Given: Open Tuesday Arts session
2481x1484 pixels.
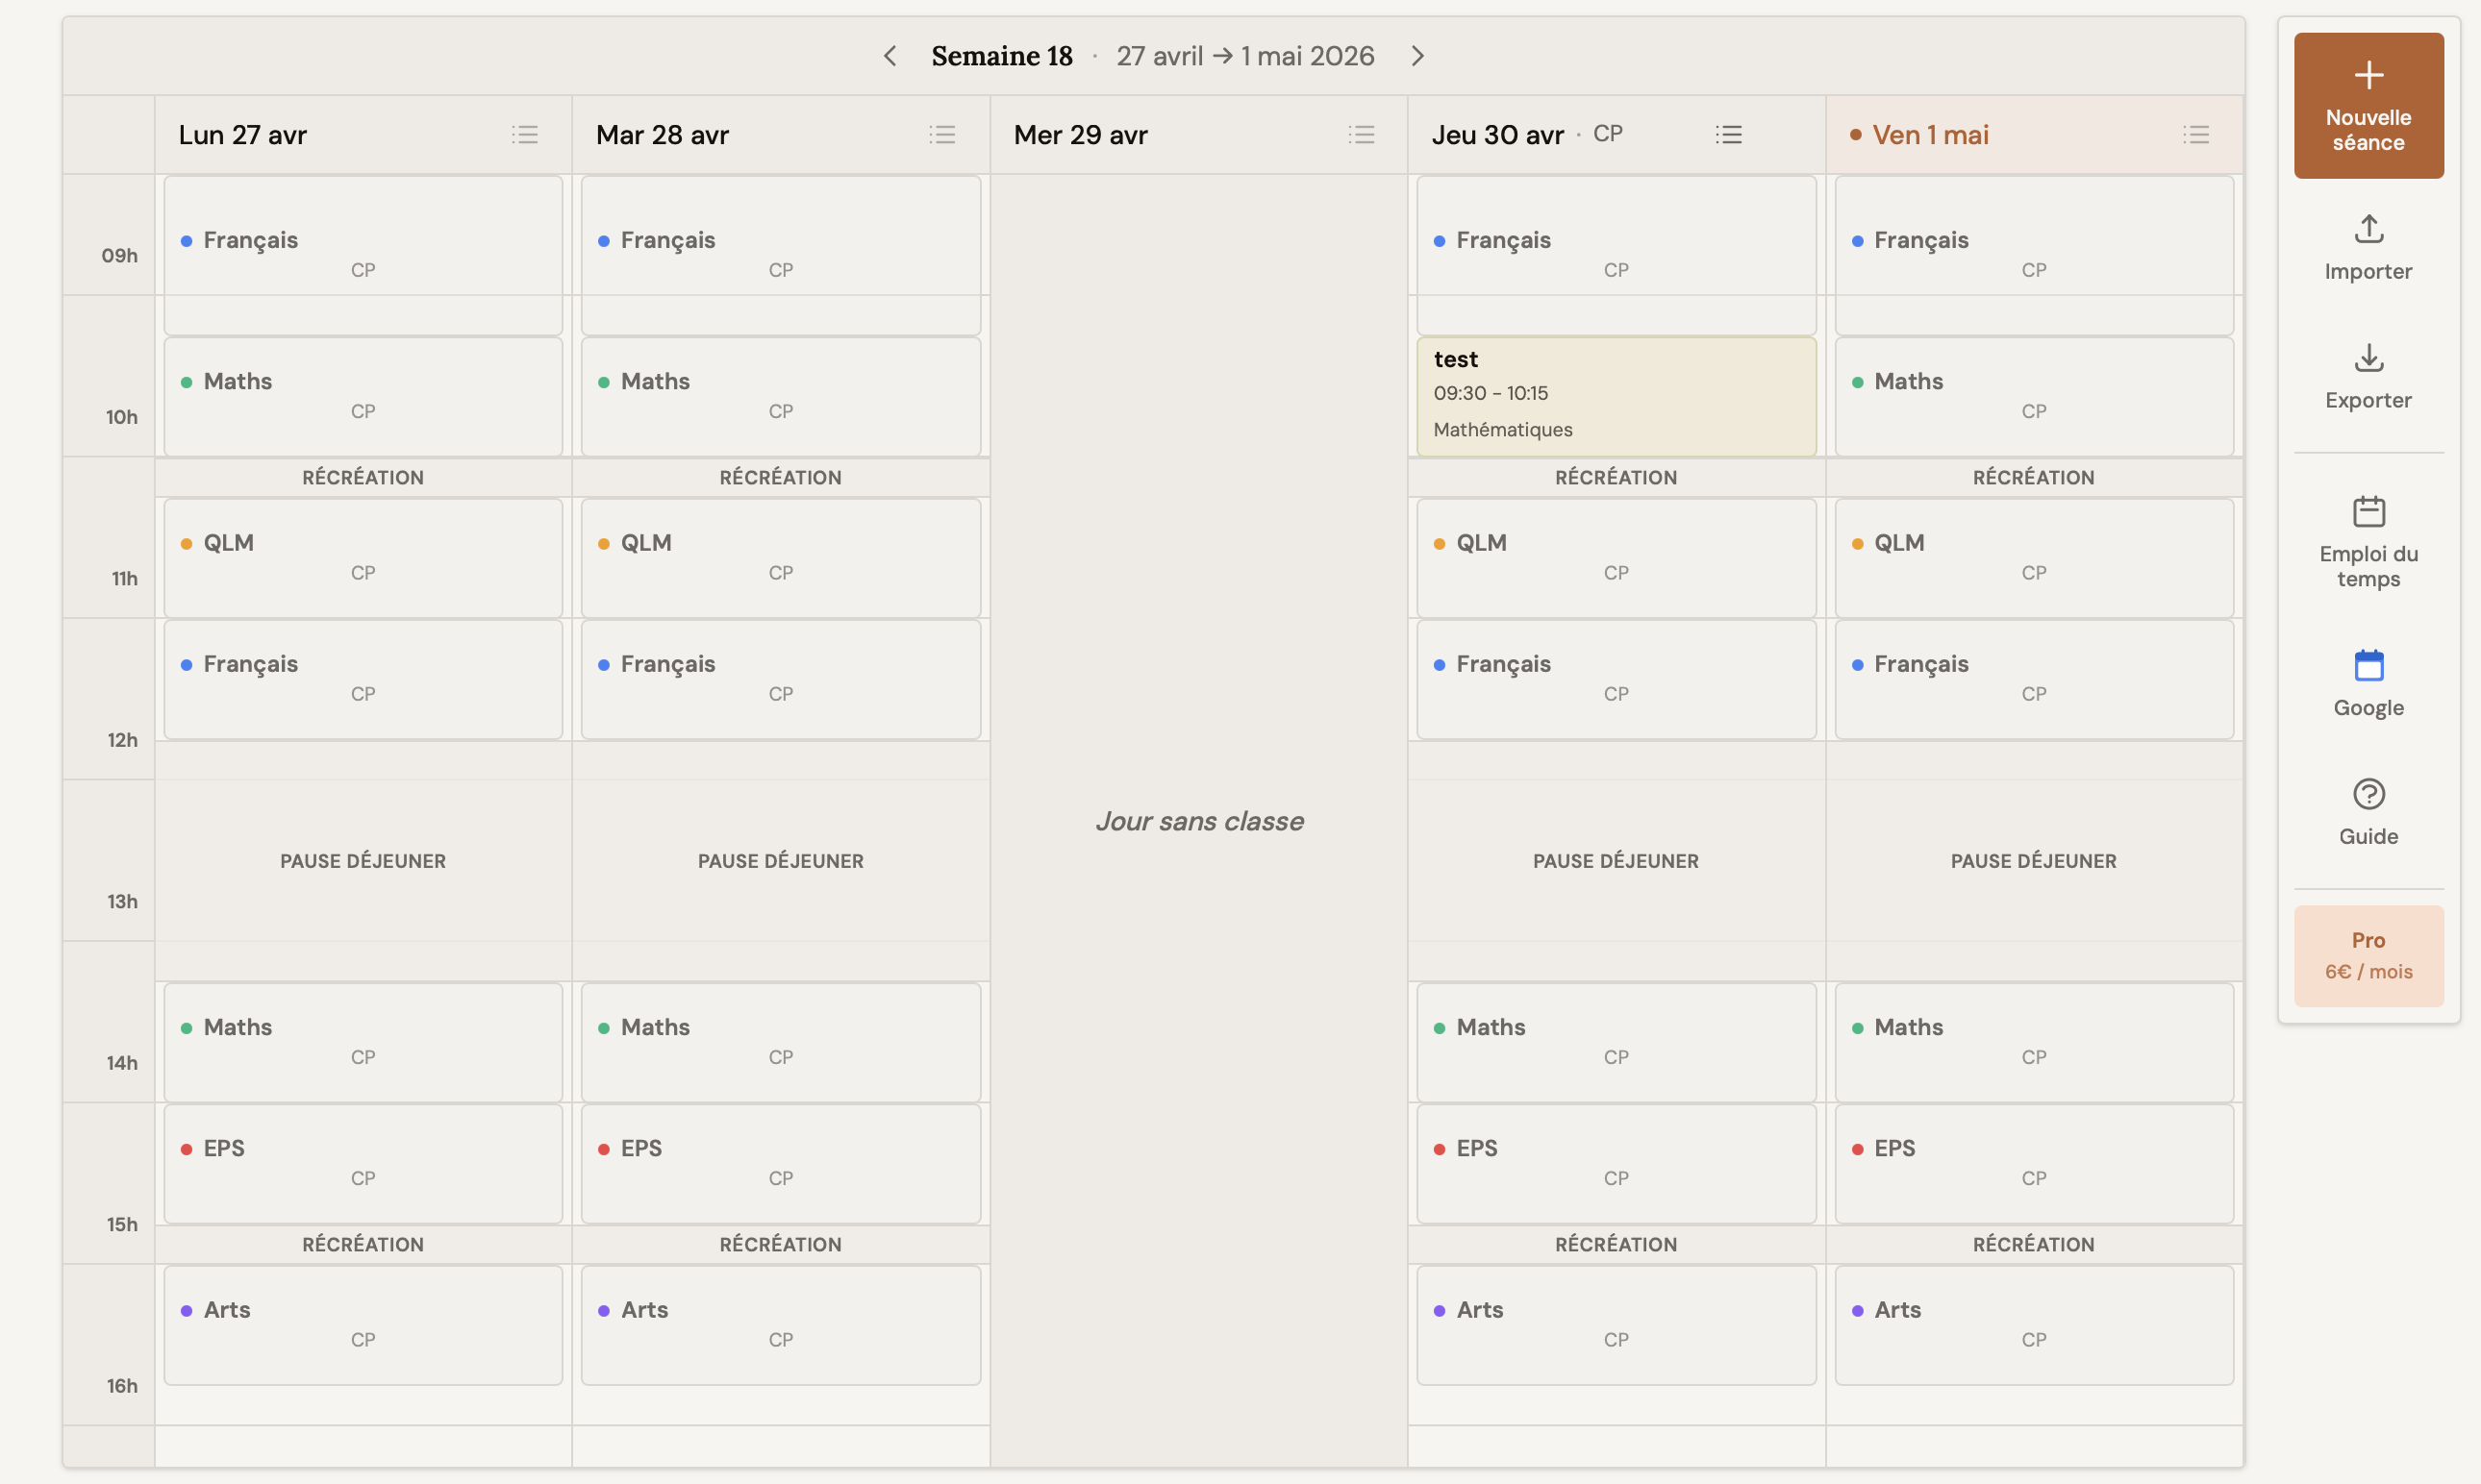Looking at the screenshot, I should [780, 1325].
